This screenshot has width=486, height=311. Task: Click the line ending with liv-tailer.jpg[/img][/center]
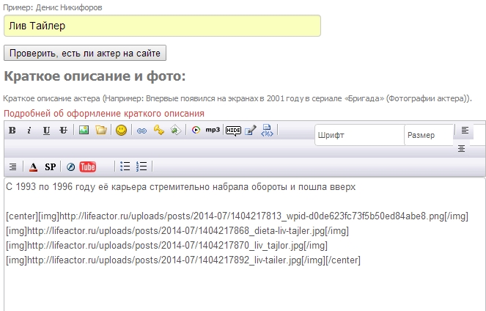(183, 260)
